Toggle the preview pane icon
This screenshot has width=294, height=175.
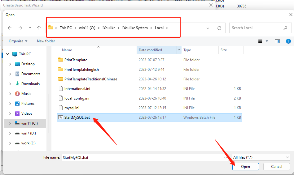click(x=277, y=41)
